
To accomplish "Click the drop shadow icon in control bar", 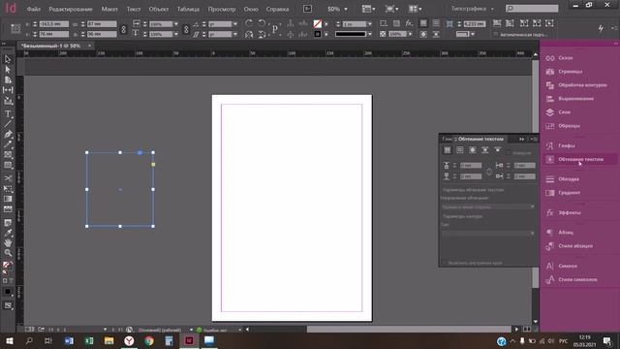I will (396, 23).
